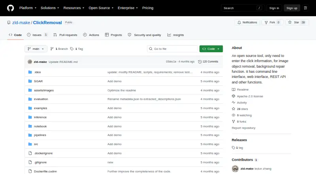Open the Apache-2.0 license link
Image resolution: width=316 pixels, height=174 pixels.
click(x=250, y=96)
